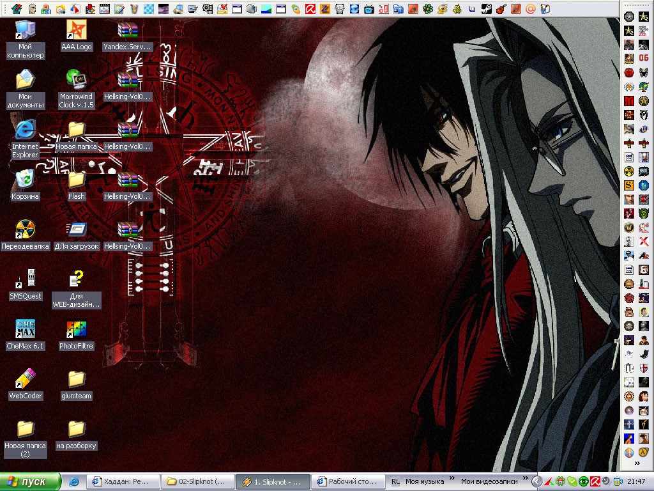654x491 pixels.
Task: Click the ICQ flower tray icon
Action: coord(561,482)
